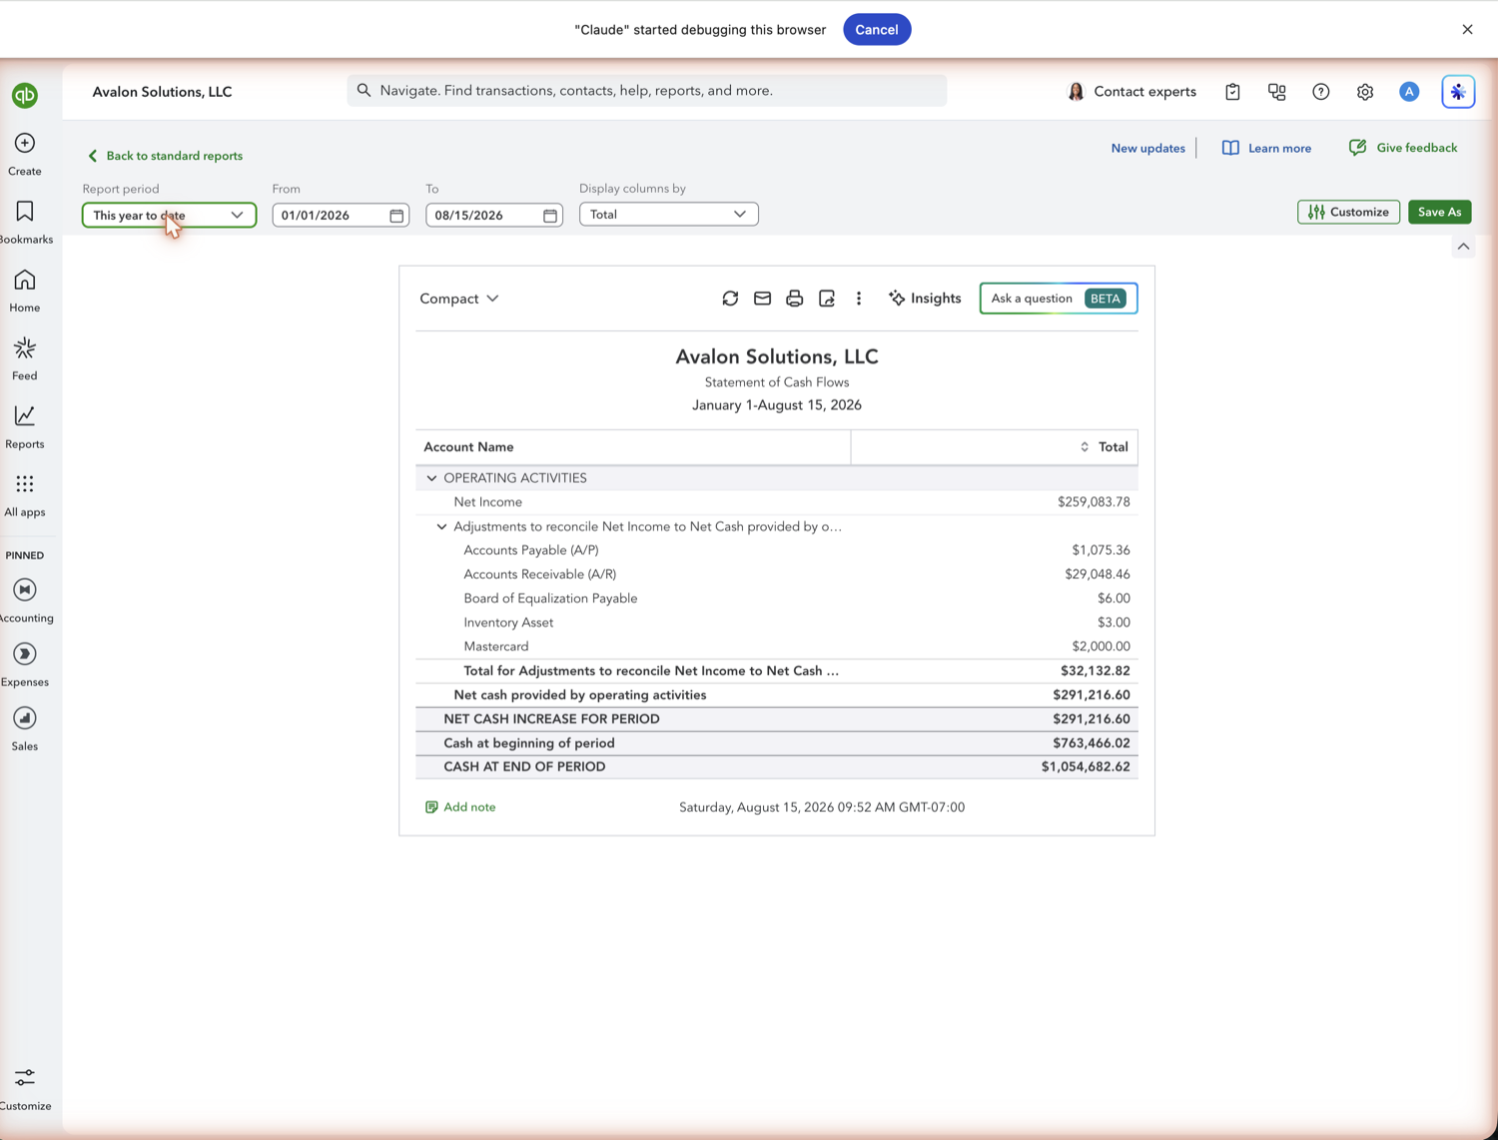Viewport: 1498px width, 1140px height.
Task: Open Bookmarks in the sidebar
Action: [x=25, y=222]
